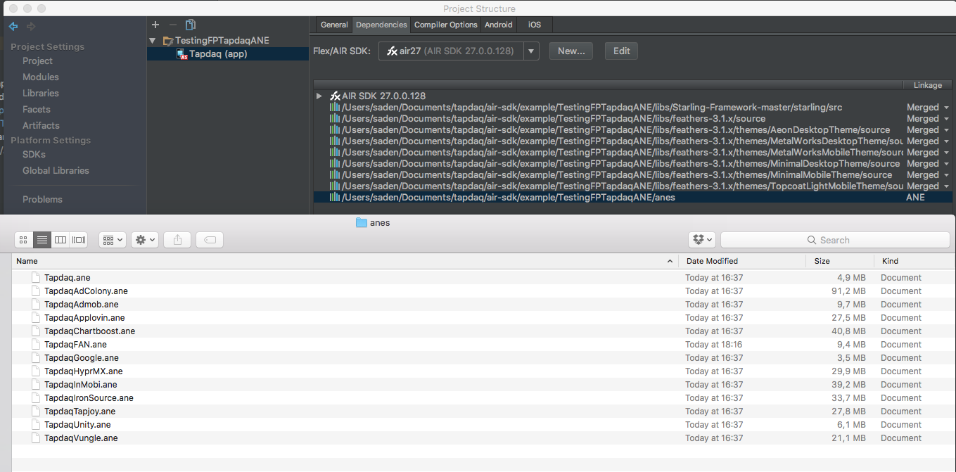Switch to the Compiler Options tab
The width and height of the screenshot is (956, 472).
coord(445,25)
